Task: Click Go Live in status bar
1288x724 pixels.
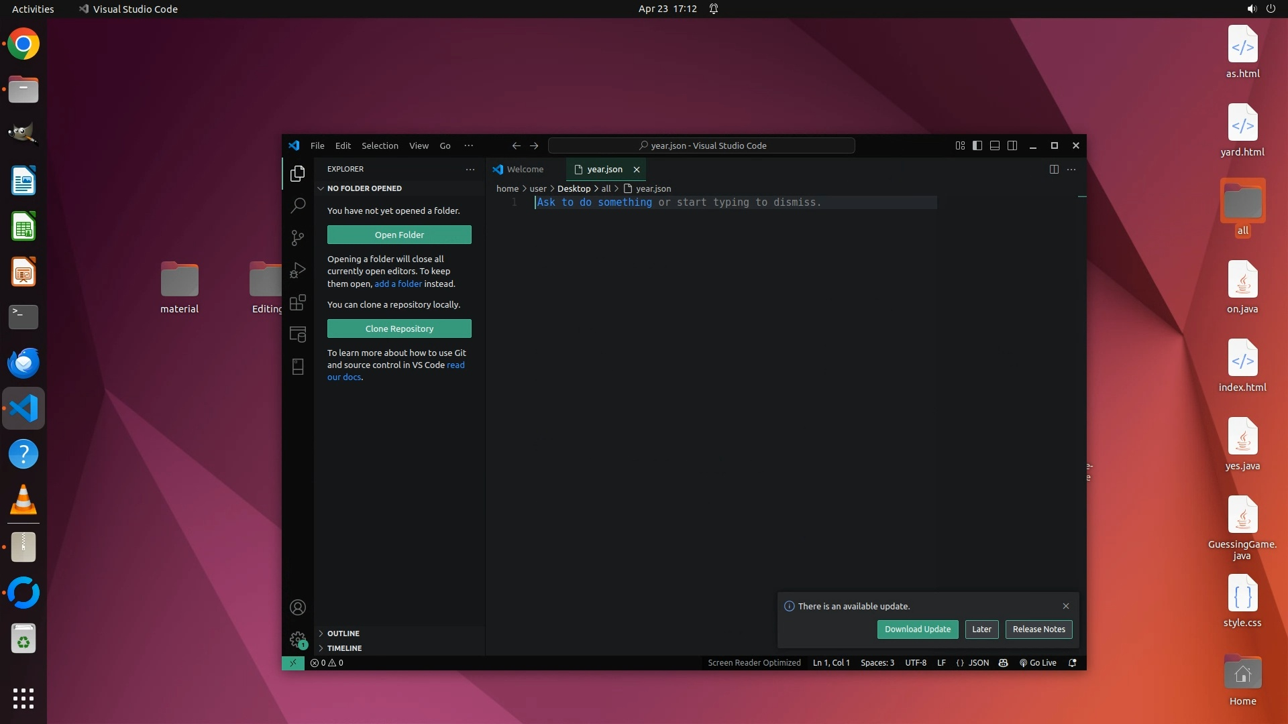Action: pyautogui.click(x=1038, y=663)
